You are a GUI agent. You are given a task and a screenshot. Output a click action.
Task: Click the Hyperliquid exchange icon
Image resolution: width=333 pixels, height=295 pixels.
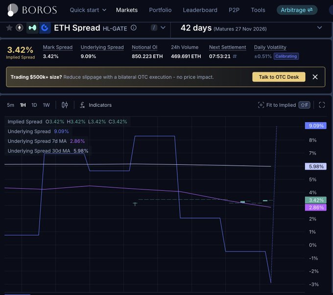pos(32,27)
